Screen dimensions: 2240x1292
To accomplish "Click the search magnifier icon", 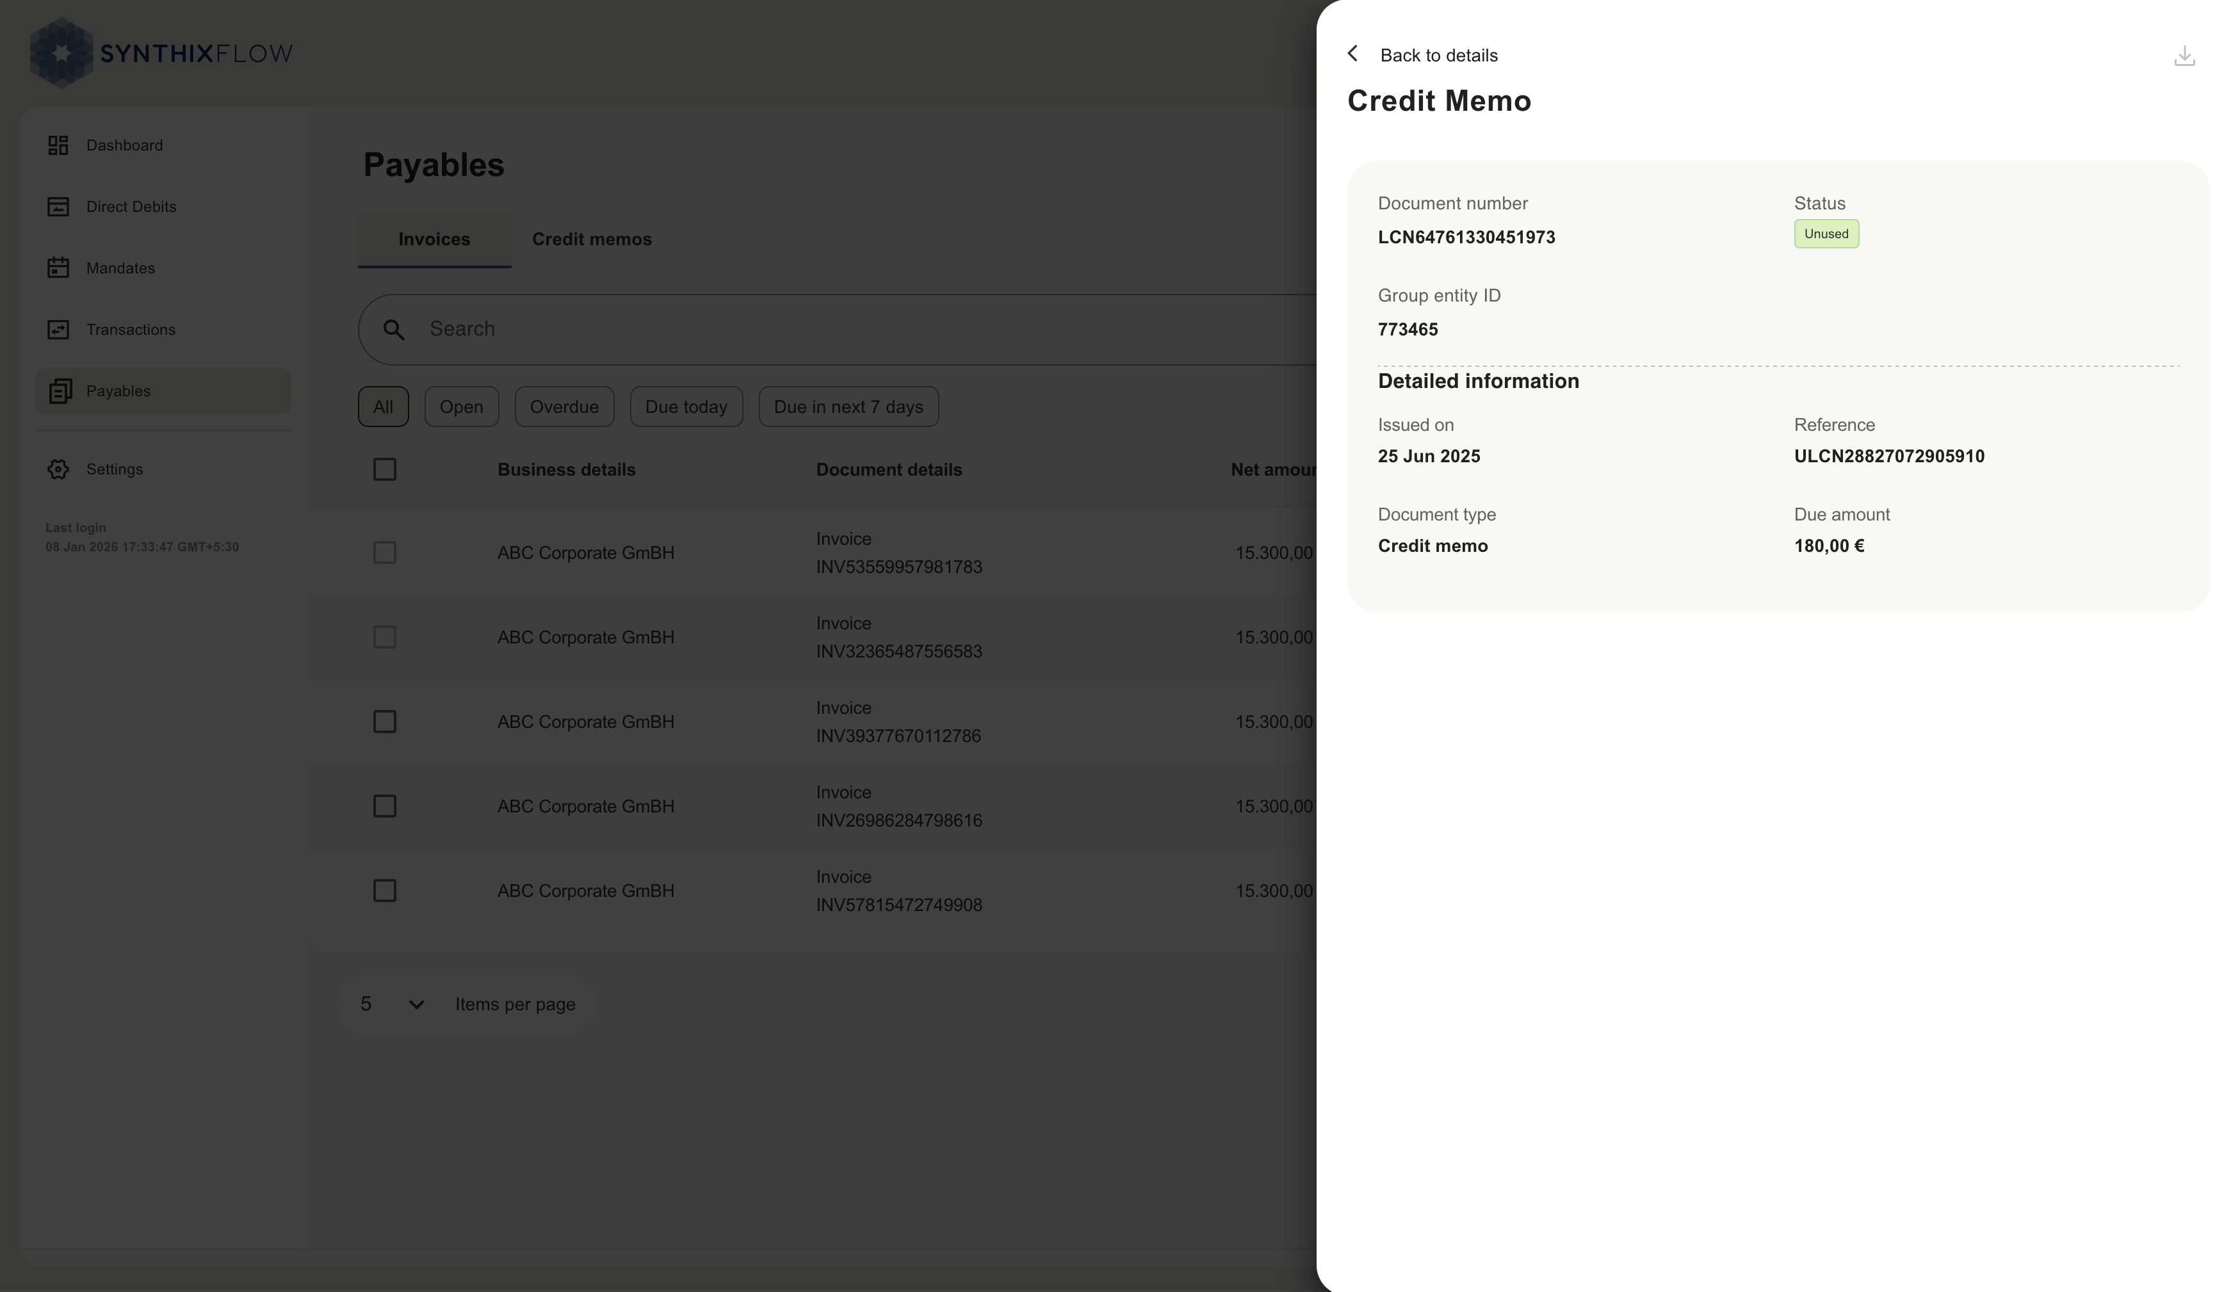I will tap(394, 330).
